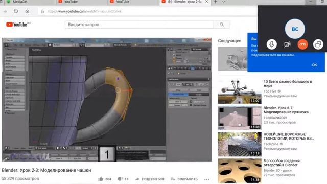Open the Blender 3D - уроки channel
This screenshot has height=184, width=327.
click(x=277, y=170)
